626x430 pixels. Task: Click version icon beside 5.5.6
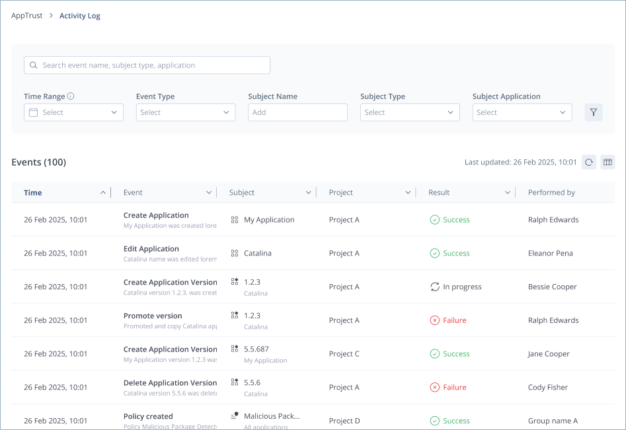click(x=235, y=382)
